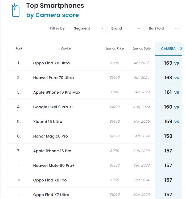
Task: Click the Device column header
Action: point(66,48)
